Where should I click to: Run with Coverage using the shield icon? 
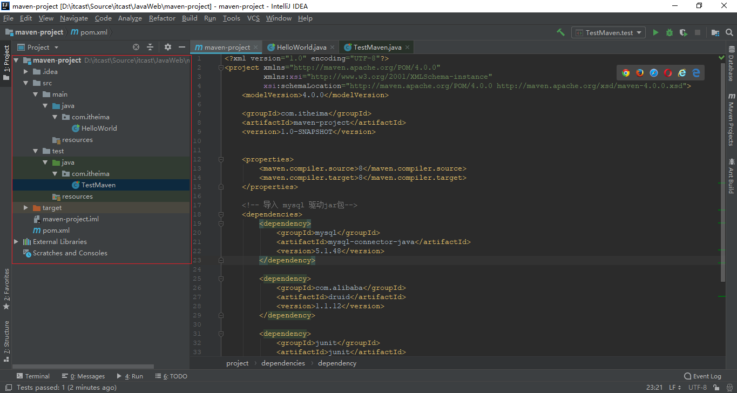pyautogui.click(x=683, y=32)
